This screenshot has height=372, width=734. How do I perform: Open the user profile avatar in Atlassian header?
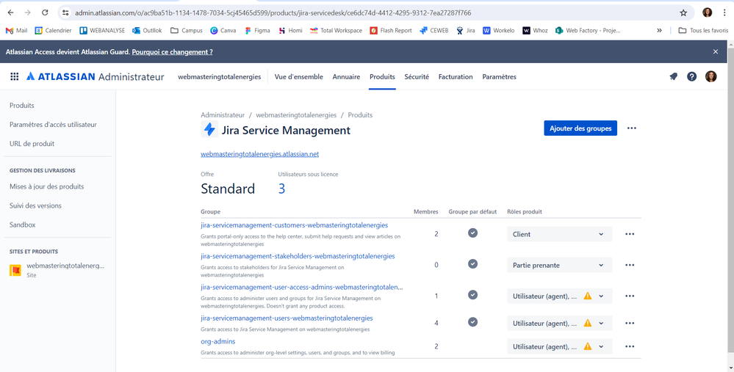click(x=710, y=76)
